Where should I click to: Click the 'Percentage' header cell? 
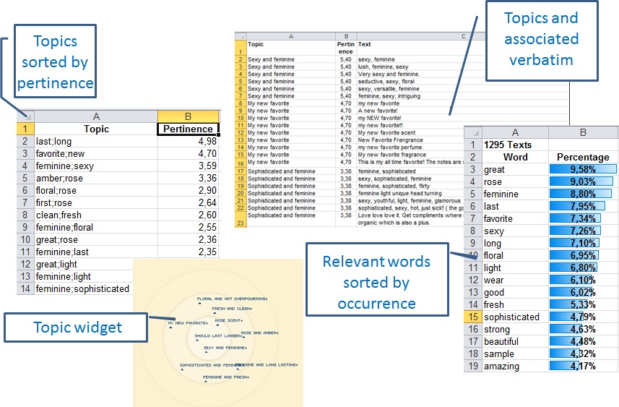tap(583, 158)
